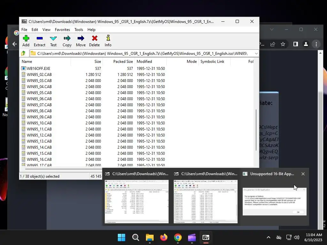Open Chrome from the taskbar
The image size is (327, 245).
point(178,237)
